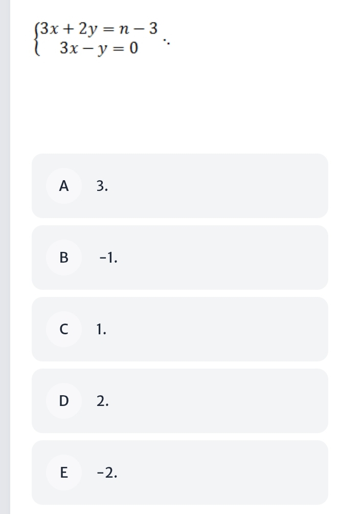Click the curly brace of the equation system
The height and width of the screenshot is (514, 340).
point(37,39)
